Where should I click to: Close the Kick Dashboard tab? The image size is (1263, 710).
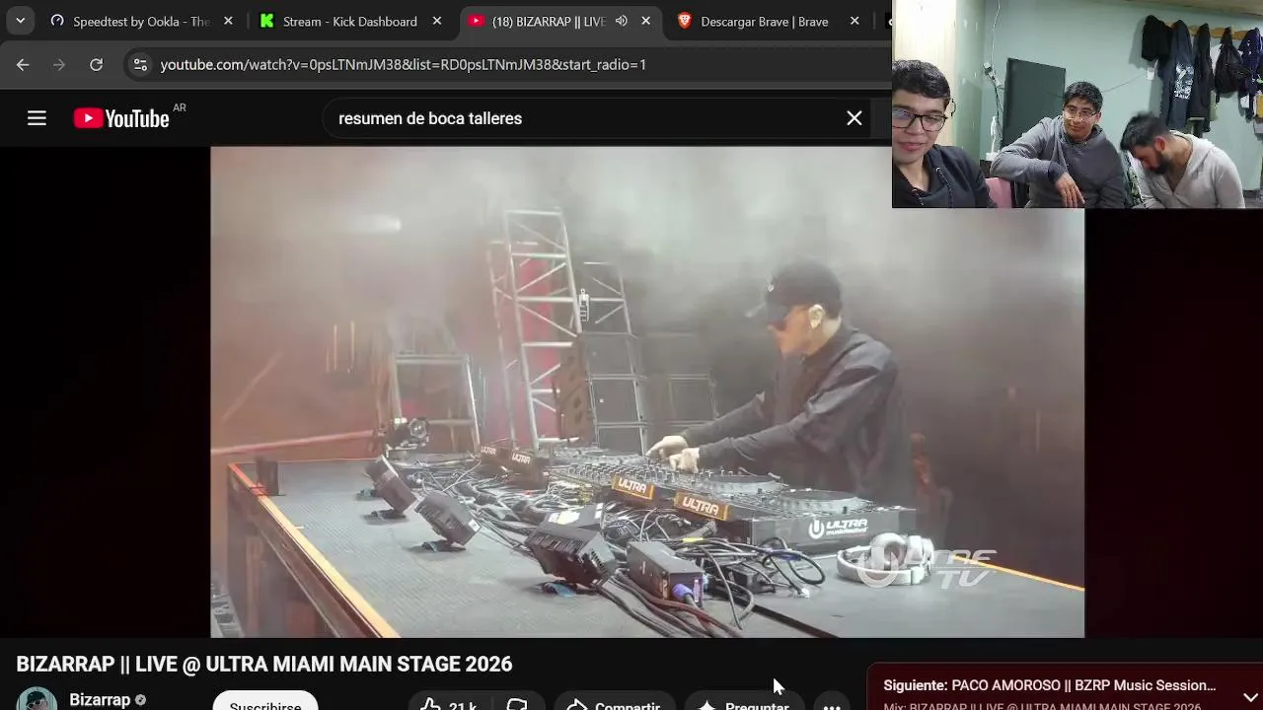(x=437, y=21)
